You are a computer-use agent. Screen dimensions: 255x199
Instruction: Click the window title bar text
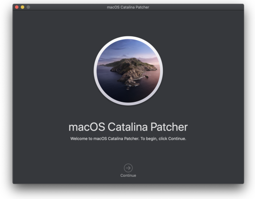(128, 7)
